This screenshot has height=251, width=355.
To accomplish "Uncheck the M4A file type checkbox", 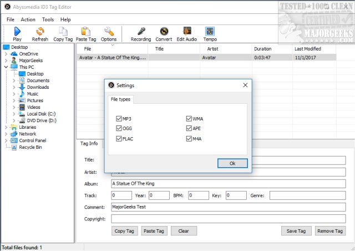I will click(x=189, y=138).
